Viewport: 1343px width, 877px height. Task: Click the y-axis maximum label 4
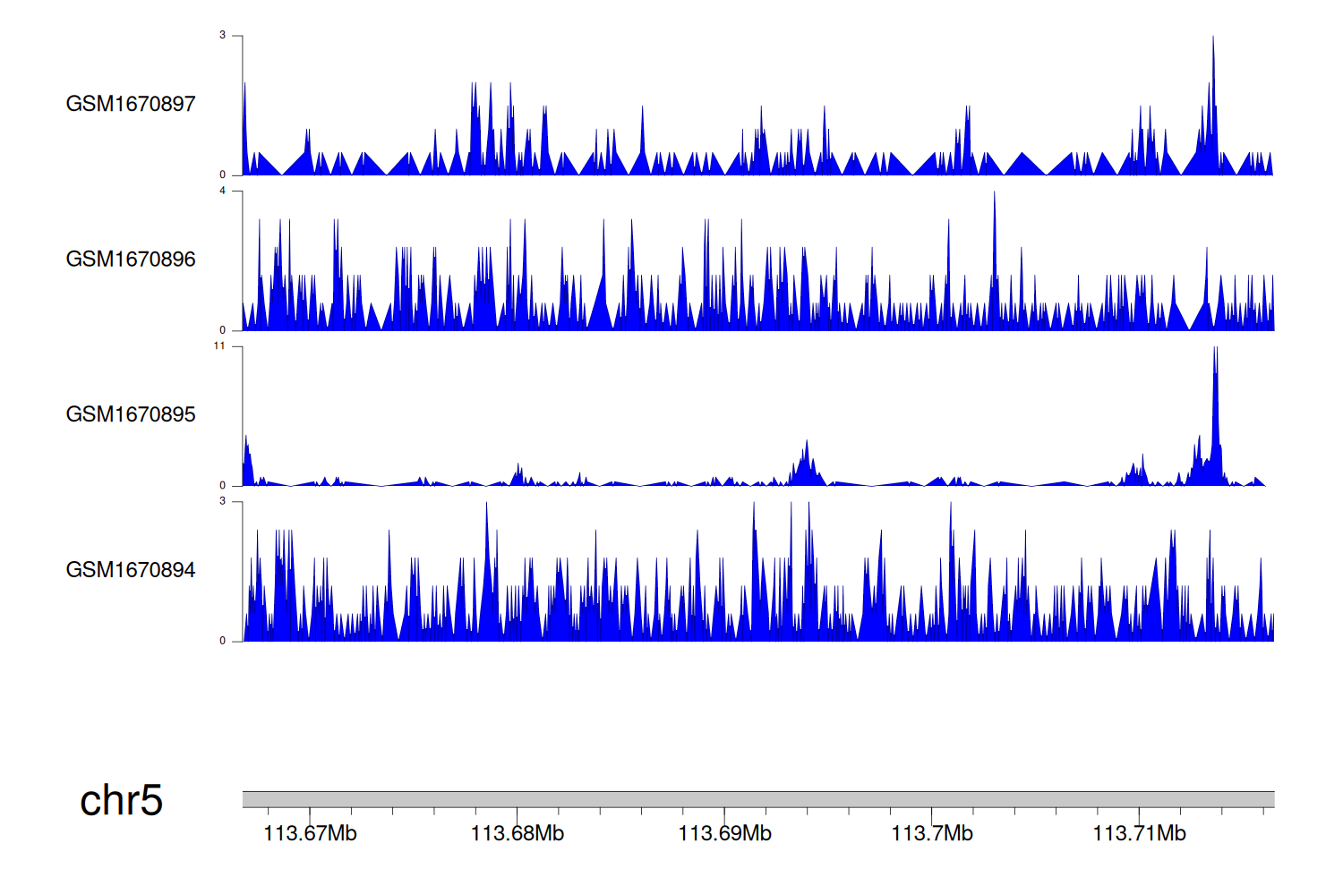click(x=222, y=191)
